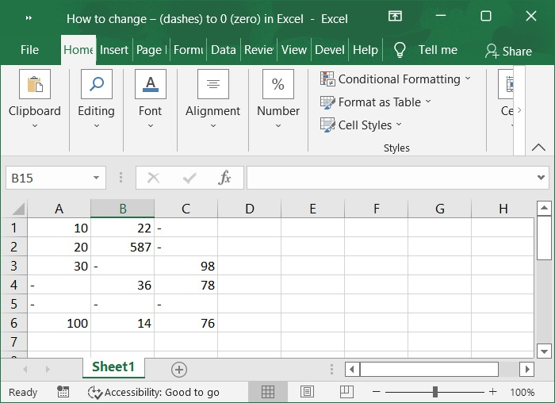
Task: Open the Name Box dropdown arrow
Action: coord(97,178)
